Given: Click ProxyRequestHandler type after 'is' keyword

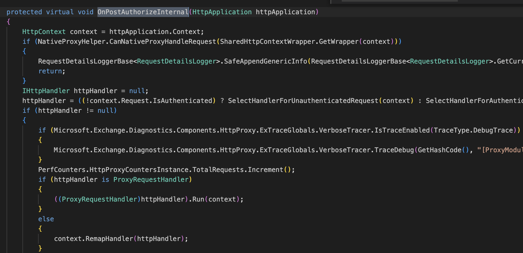Looking at the screenshot, I should [x=151, y=180].
